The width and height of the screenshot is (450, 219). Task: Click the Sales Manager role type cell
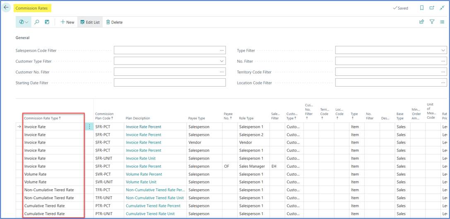click(253, 166)
